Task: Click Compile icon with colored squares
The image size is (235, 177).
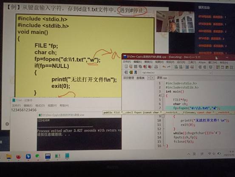Action: click(x=218, y=67)
